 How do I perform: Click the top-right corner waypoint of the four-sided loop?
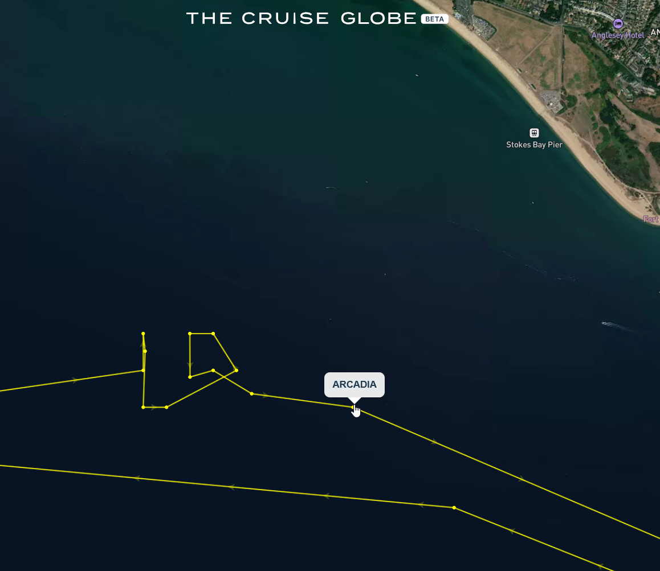(x=213, y=334)
